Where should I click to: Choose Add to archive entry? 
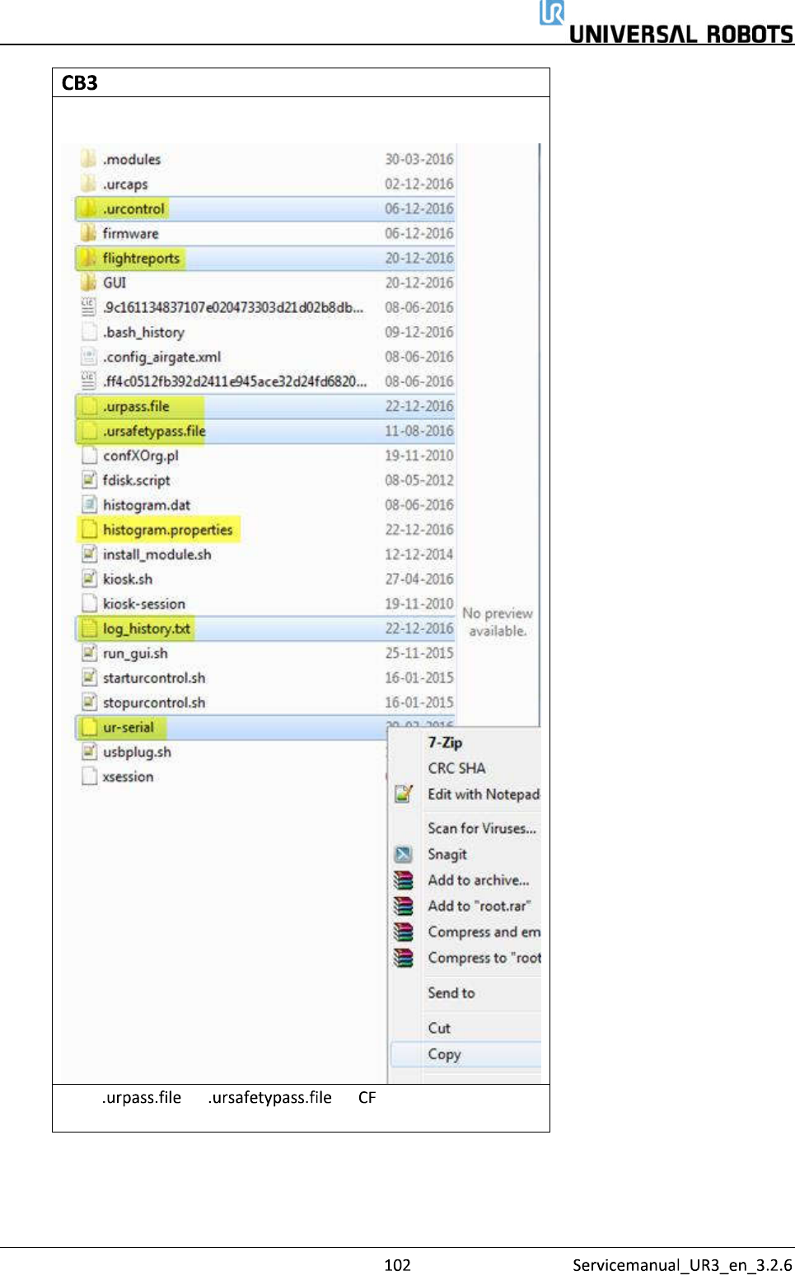(x=479, y=880)
